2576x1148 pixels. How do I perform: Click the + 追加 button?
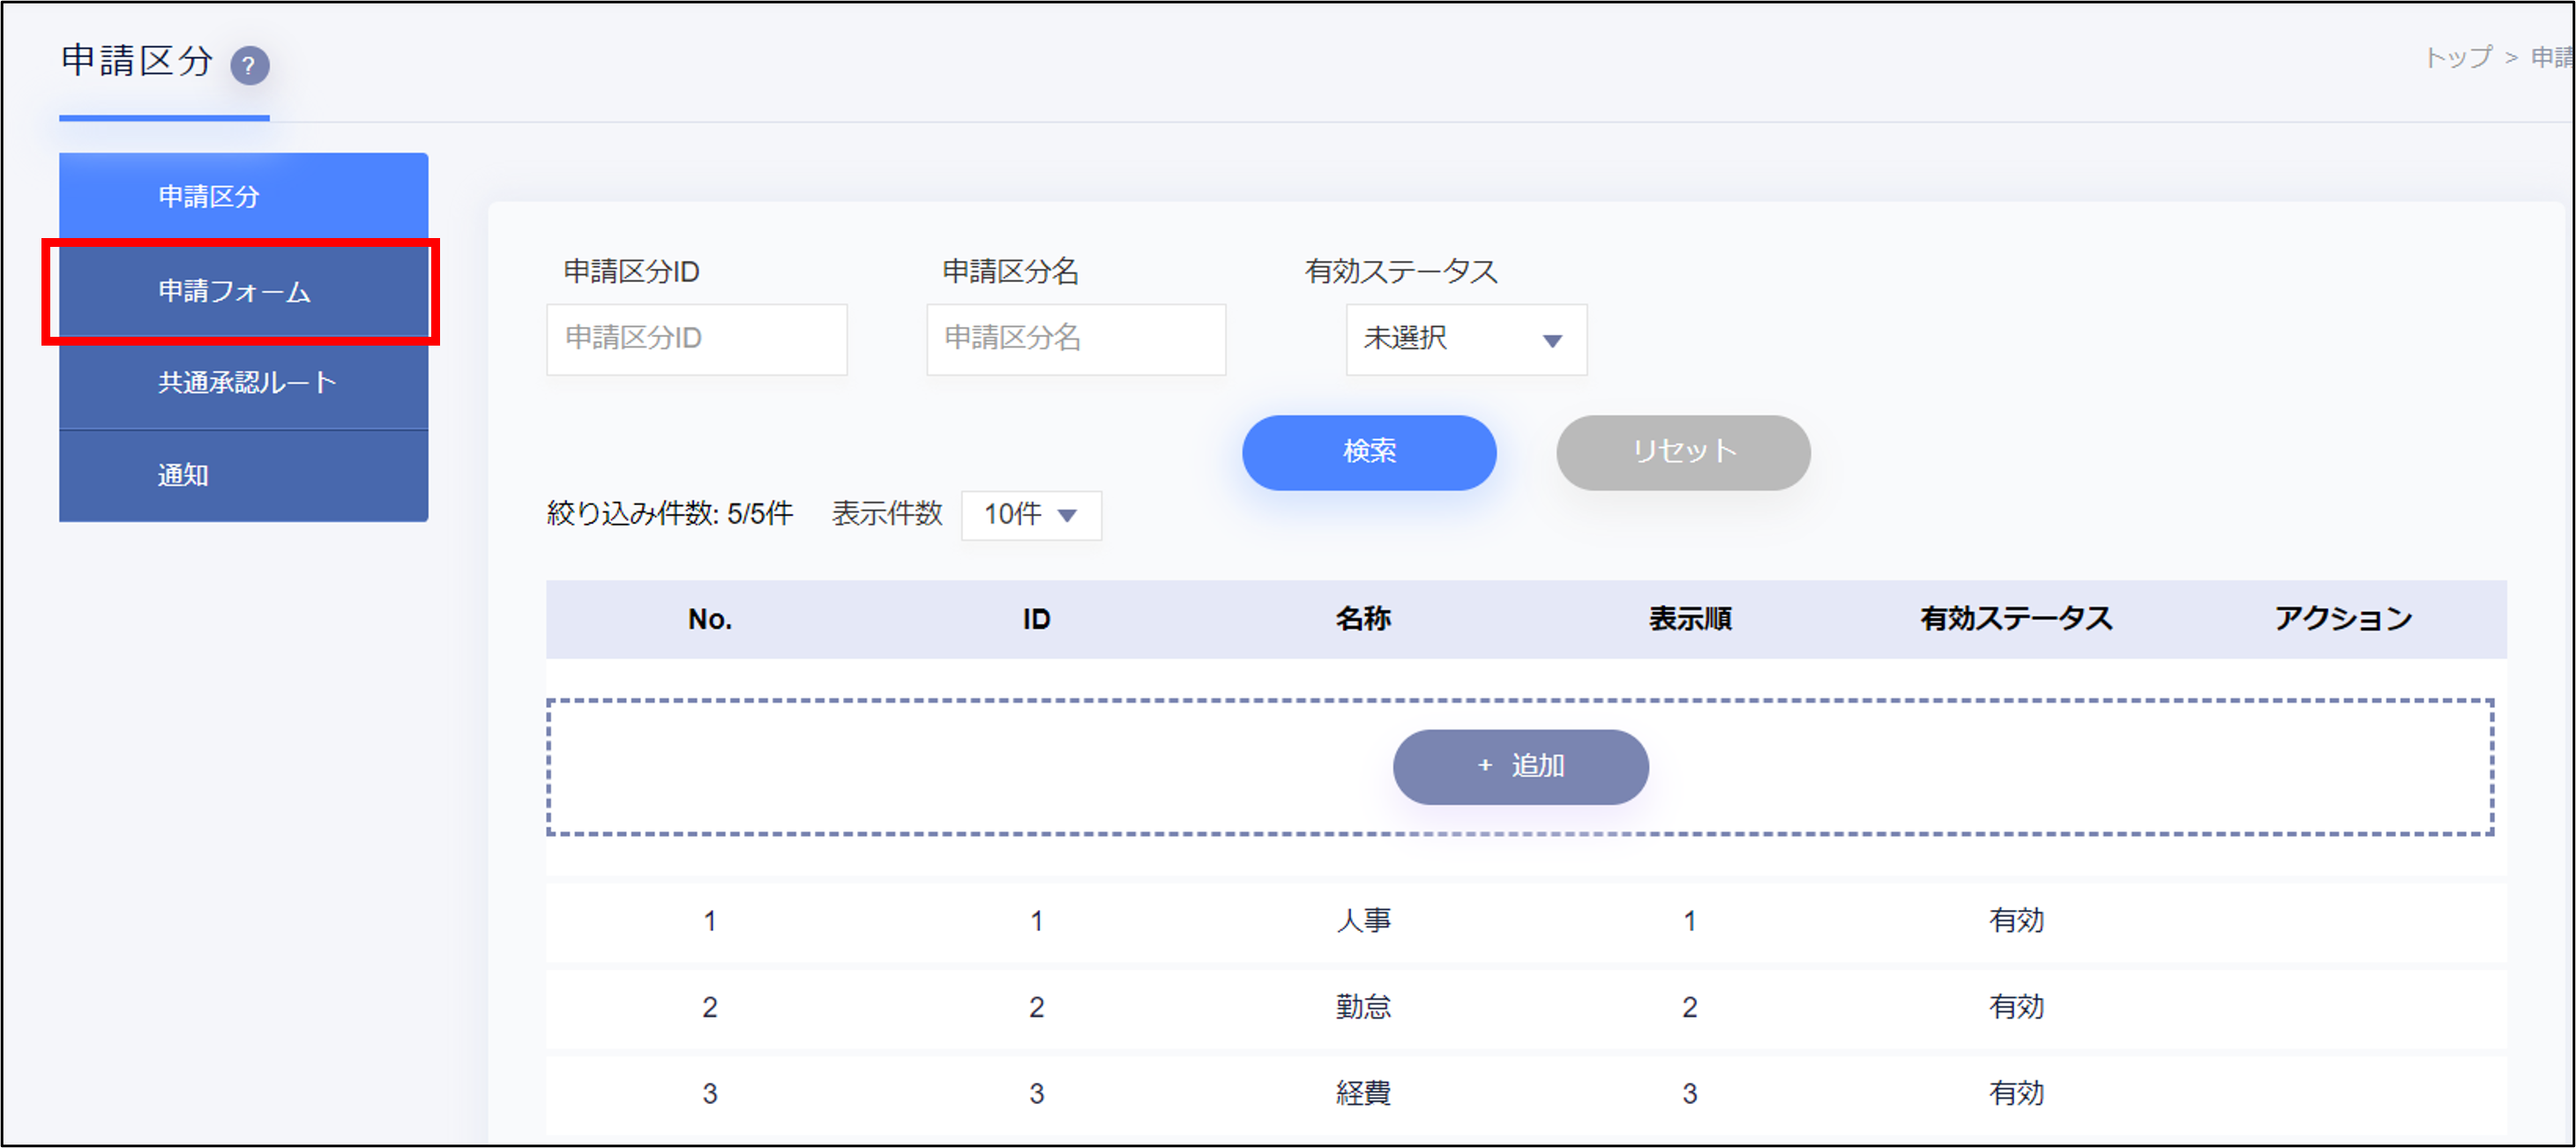tap(1519, 766)
